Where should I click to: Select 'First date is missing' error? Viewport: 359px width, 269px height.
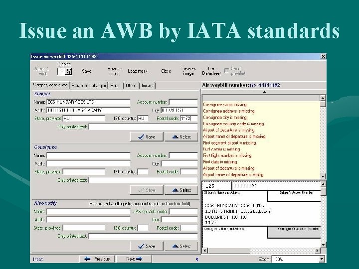(x=220, y=162)
